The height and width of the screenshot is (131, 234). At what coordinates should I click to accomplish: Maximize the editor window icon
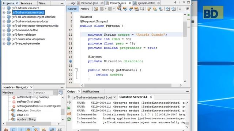[189, 3]
